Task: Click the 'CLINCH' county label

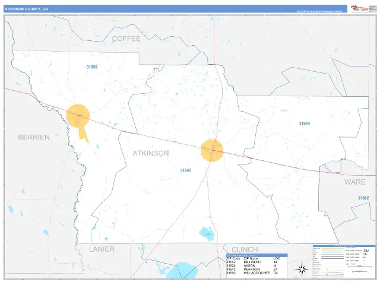Action: [x=245, y=249]
